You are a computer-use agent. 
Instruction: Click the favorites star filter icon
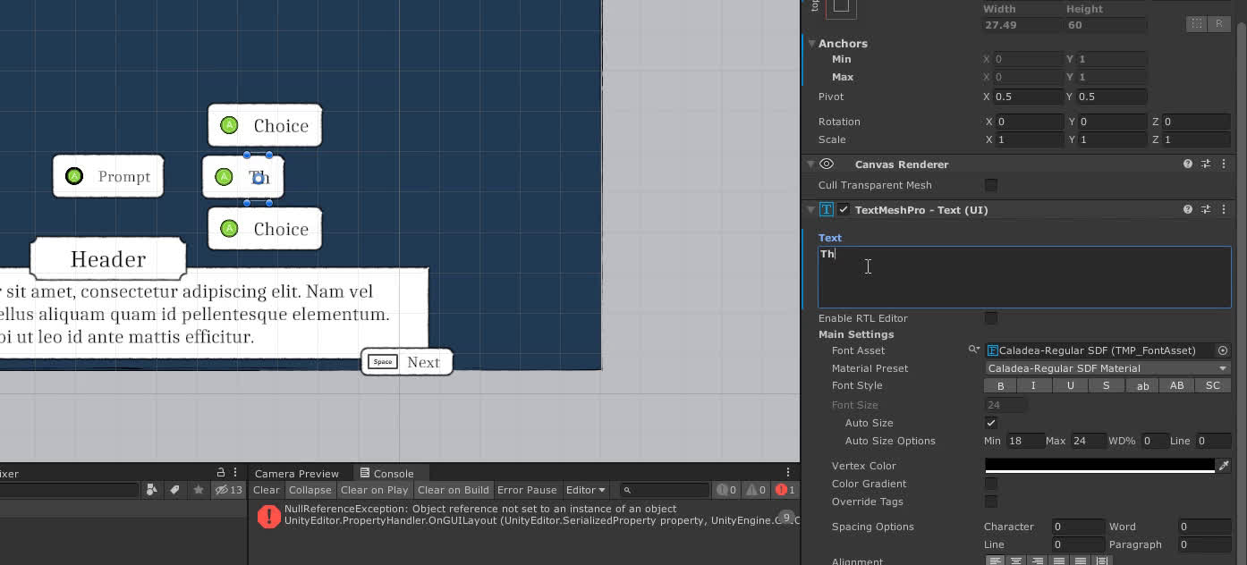coord(198,490)
